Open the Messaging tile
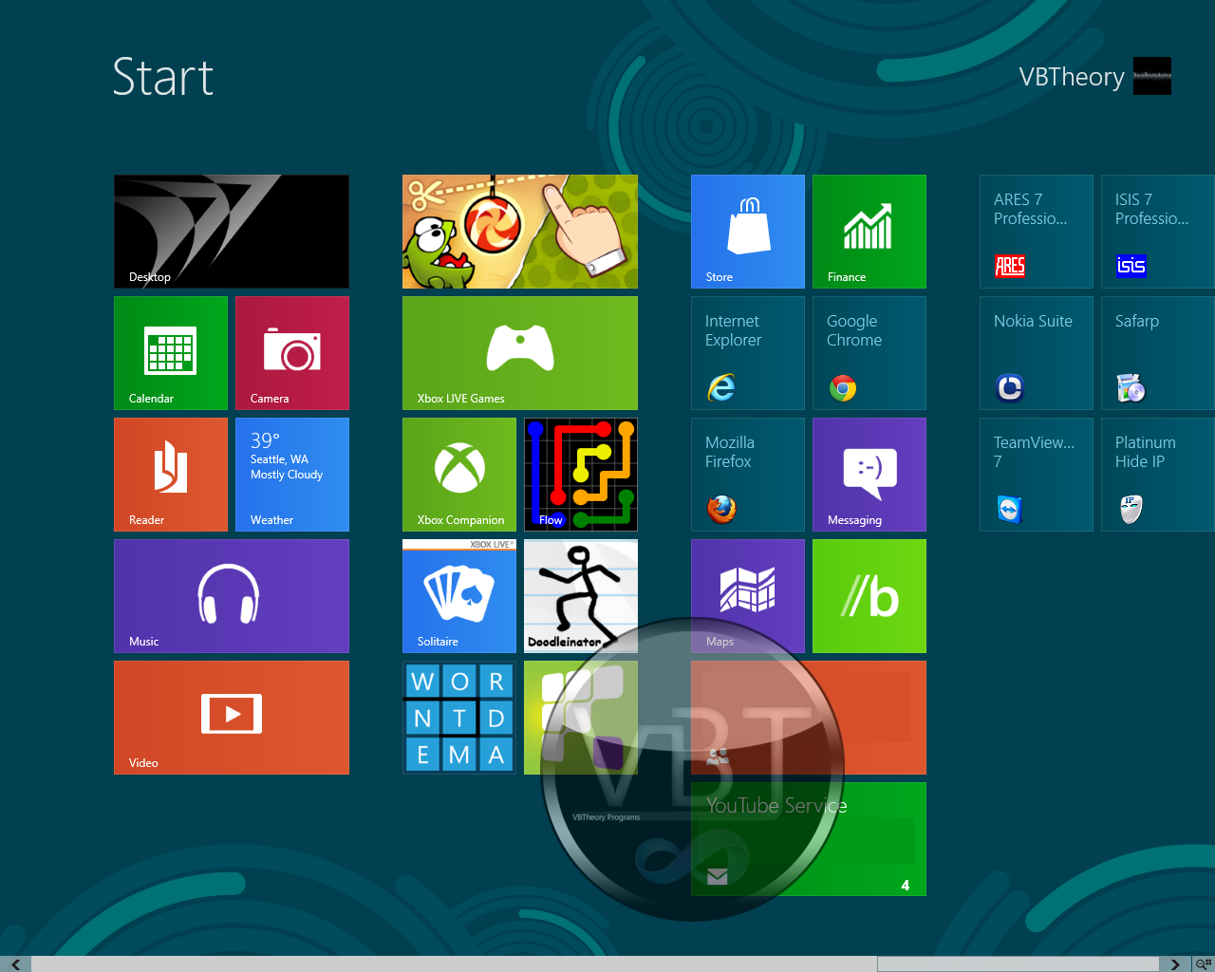 pyautogui.click(x=869, y=475)
